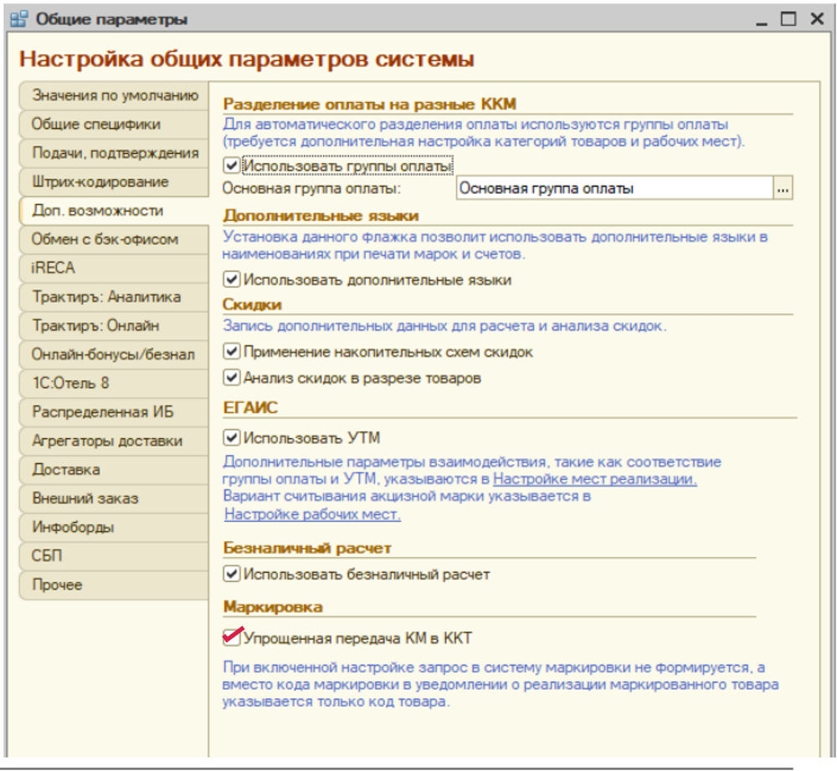
Task: Close the Общие параметры window
Action: point(814,18)
